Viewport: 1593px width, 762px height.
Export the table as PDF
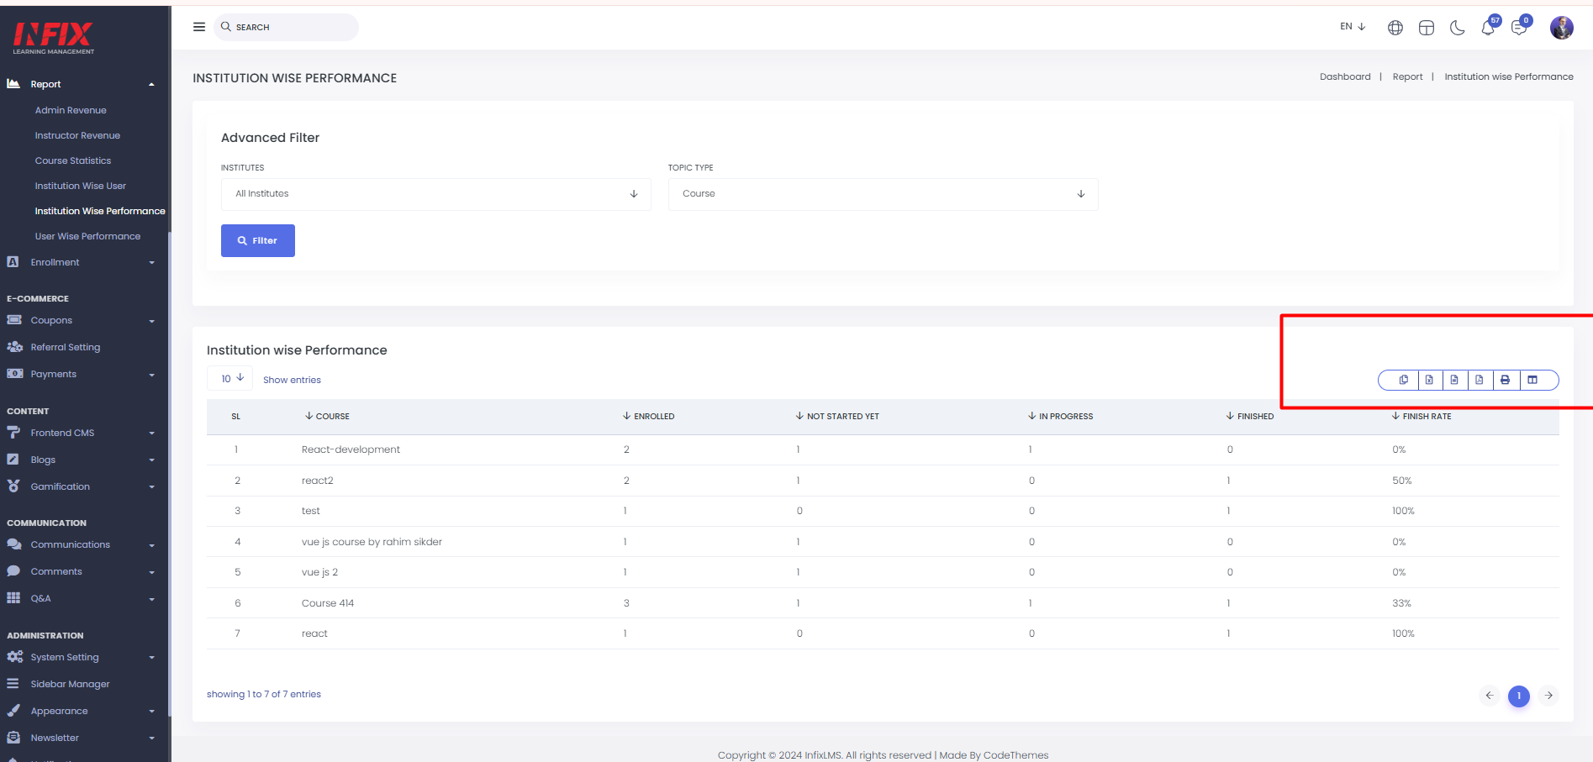tap(1480, 380)
